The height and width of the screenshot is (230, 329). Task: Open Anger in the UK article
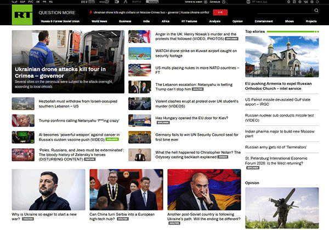click(196, 37)
